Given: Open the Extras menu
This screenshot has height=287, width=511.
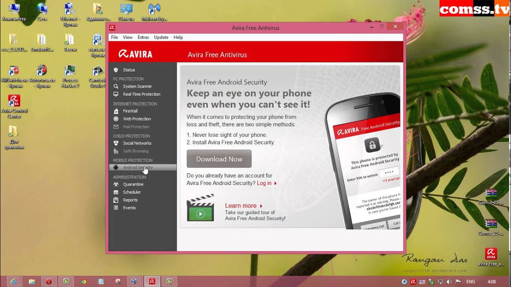Looking at the screenshot, I should (143, 37).
